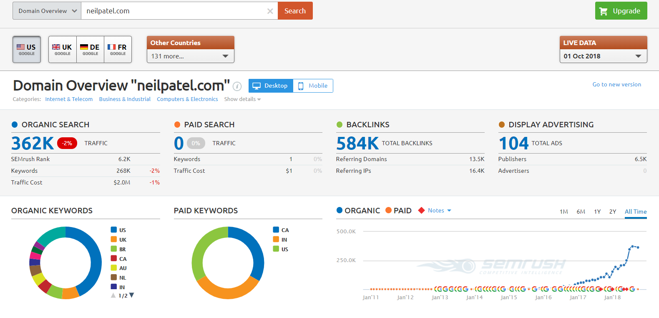Click the orange Paid legend dot in chart
This screenshot has width=659, height=318.
pyautogui.click(x=388, y=210)
